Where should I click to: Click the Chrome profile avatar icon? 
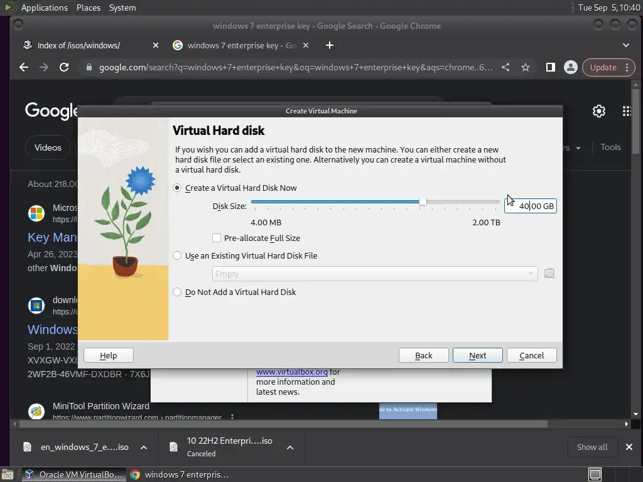pyautogui.click(x=570, y=67)
